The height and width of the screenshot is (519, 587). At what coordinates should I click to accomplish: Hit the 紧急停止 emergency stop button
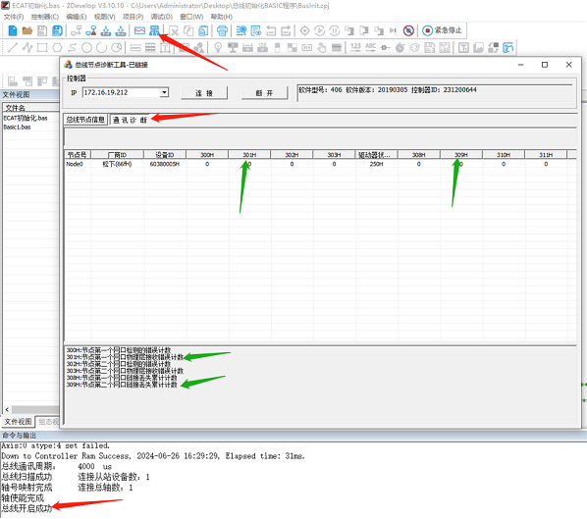442,30
